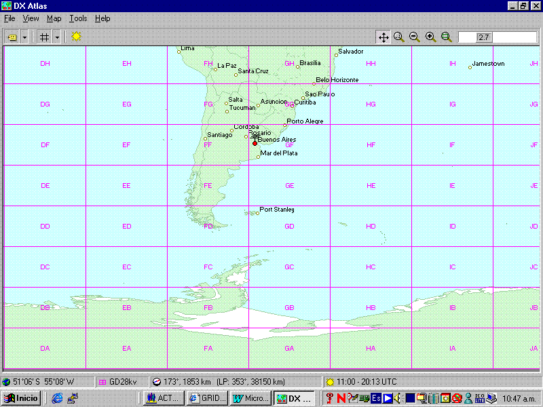Viewport: 543px width, 407px height.
Task: Click the Zoom Out magnifier icon
Action: (415, 37)
